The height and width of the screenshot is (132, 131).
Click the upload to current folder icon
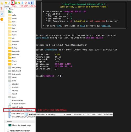click(13, 3)
